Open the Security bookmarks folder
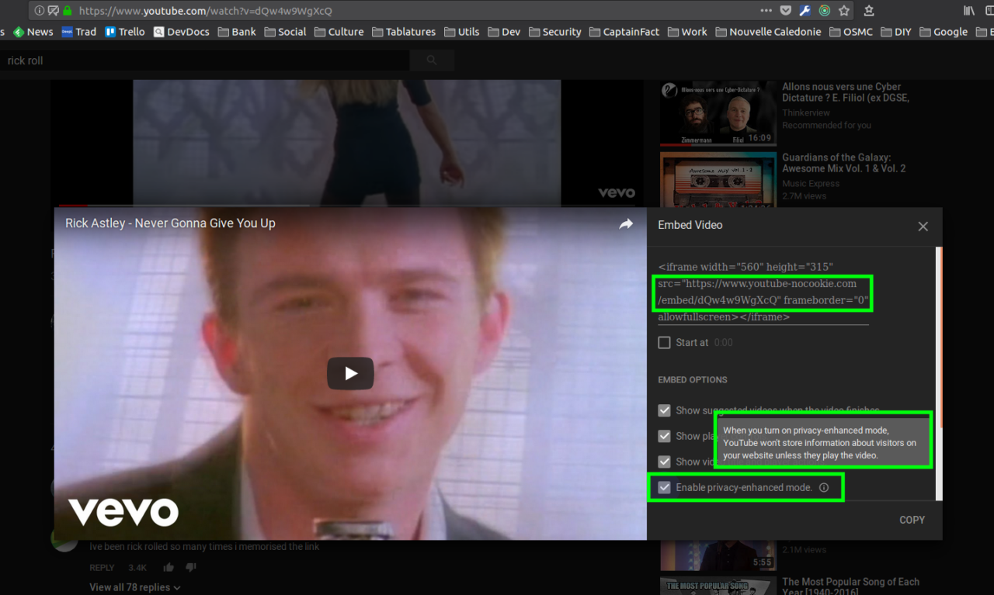This screenshot has height=595, width=994. pos(554,32)
